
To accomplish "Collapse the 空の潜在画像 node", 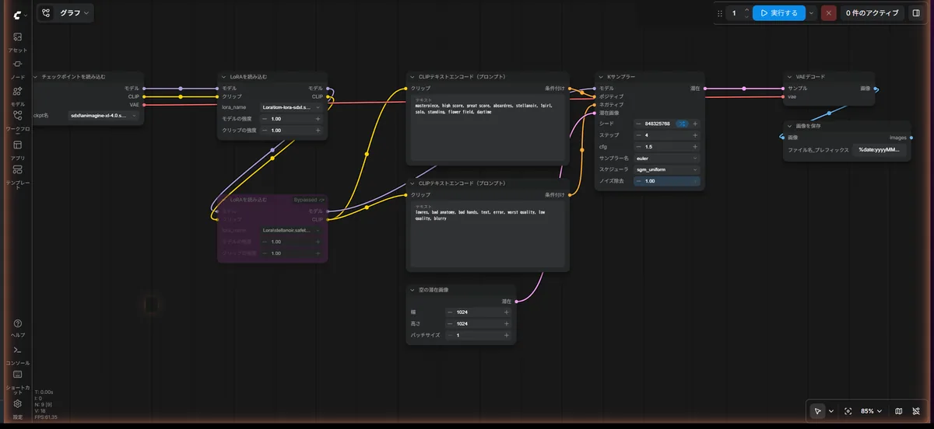I will click(413, 289).
